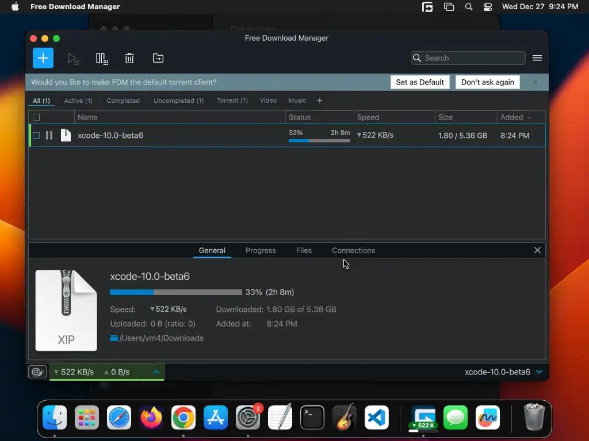Delete selected download with the trash icon
This screenshot has height=441, width=589.
tap(129, 58)
